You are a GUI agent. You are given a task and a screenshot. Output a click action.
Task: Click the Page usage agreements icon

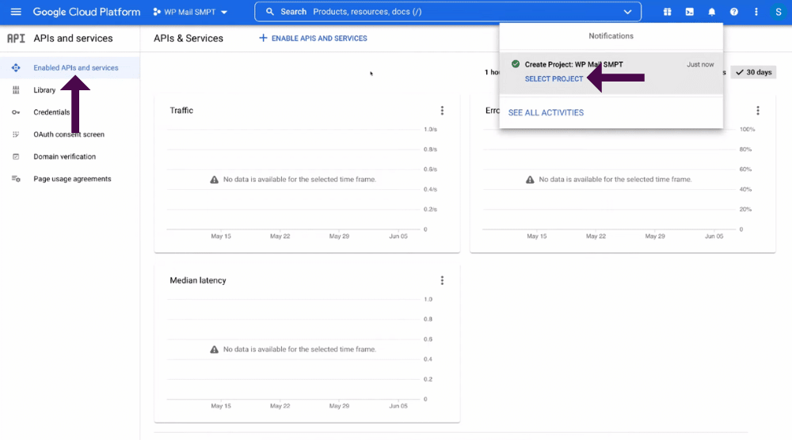pos(16,179)
